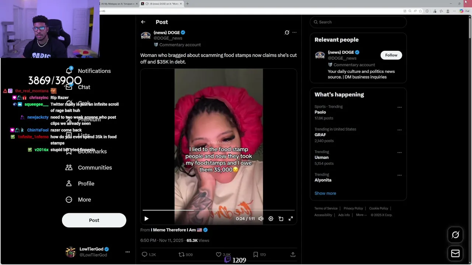The image size is (472, 265).
Task: Open More in the sidebar menu
Action: tap(84, 199)
